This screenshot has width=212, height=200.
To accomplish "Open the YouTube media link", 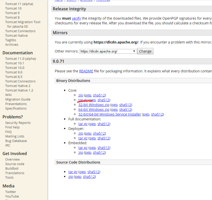I will pyautogui.click(x=12, y=196).
